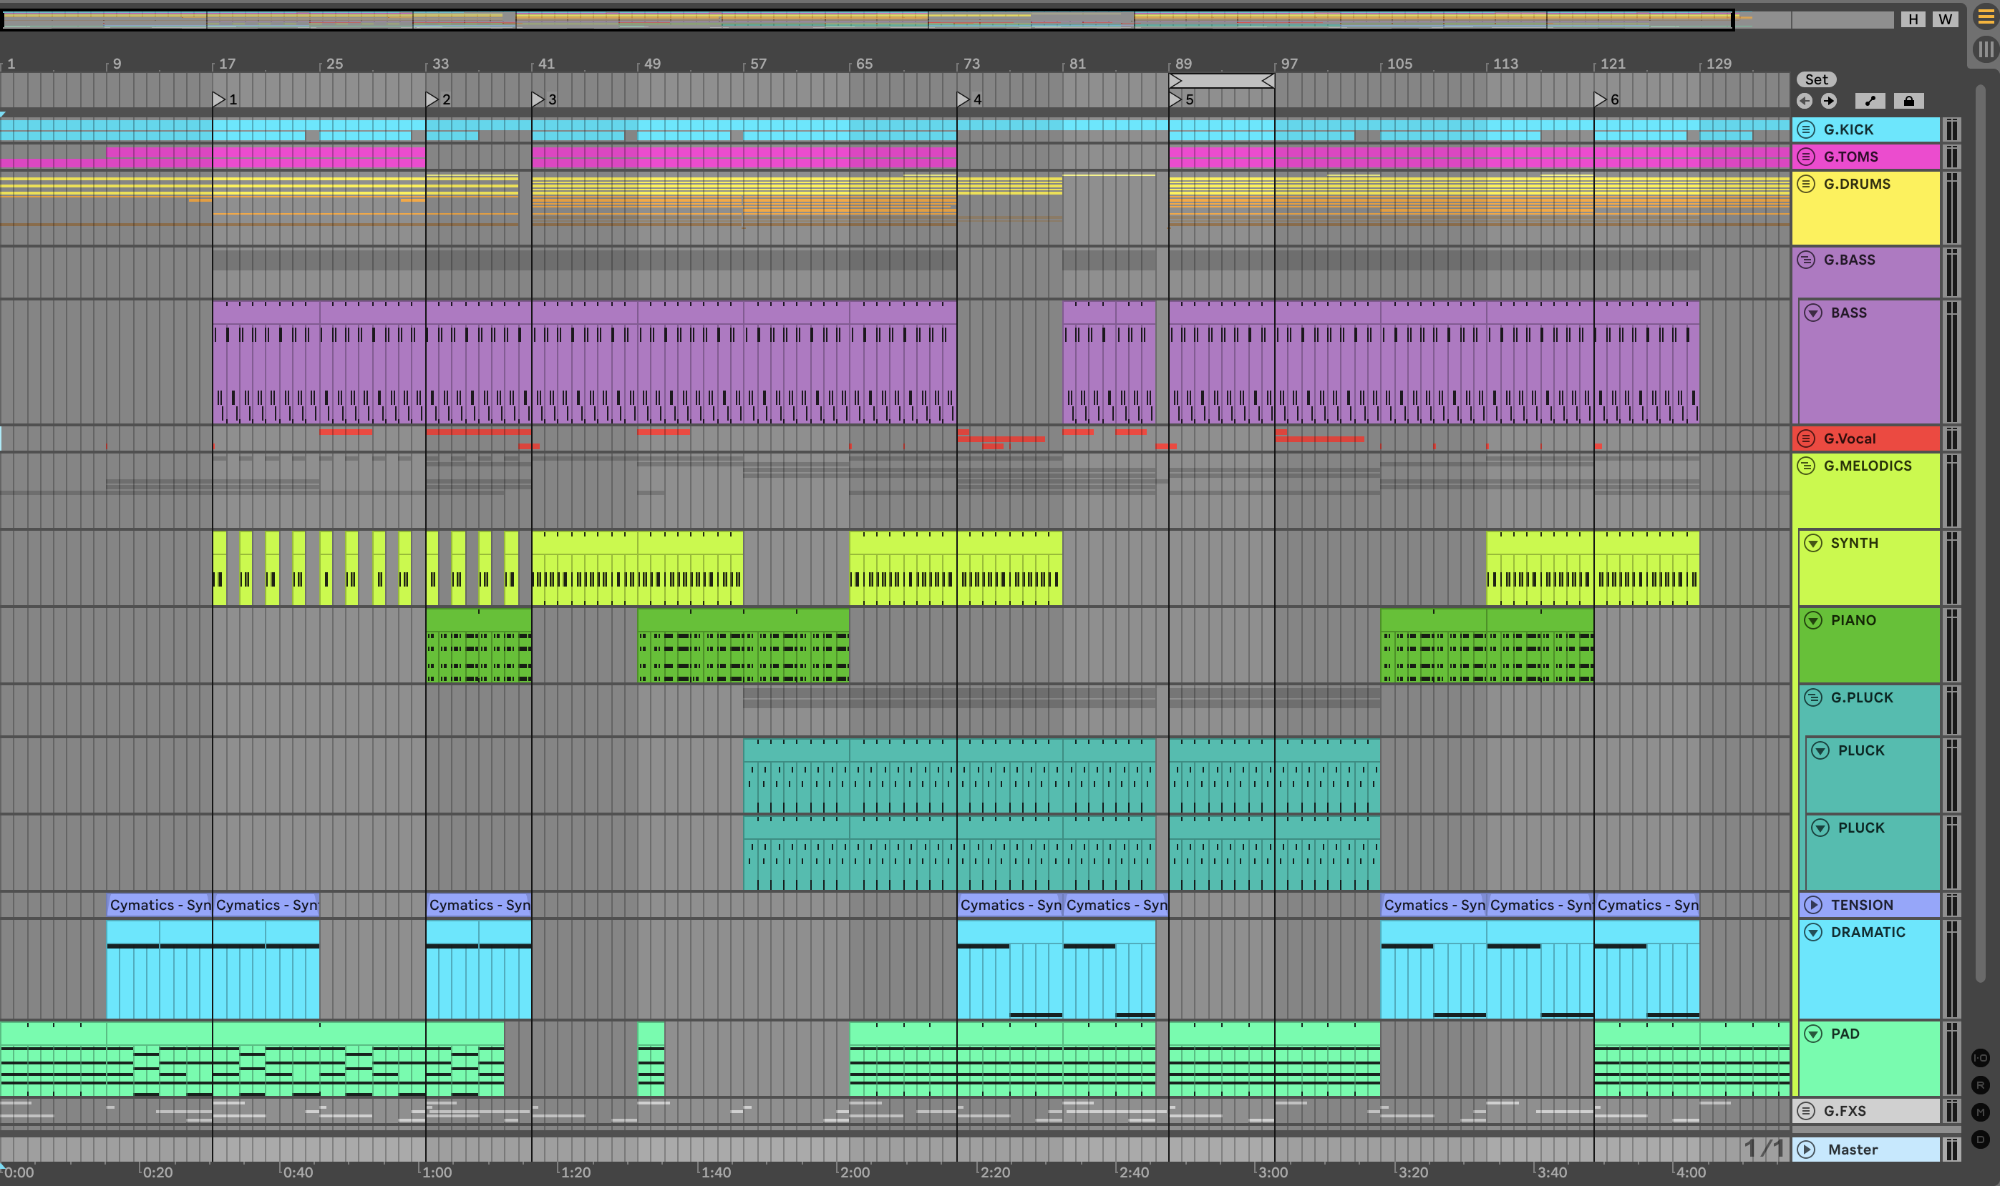Toggle the In/Out section (I-O) button

point(1980,1058)
